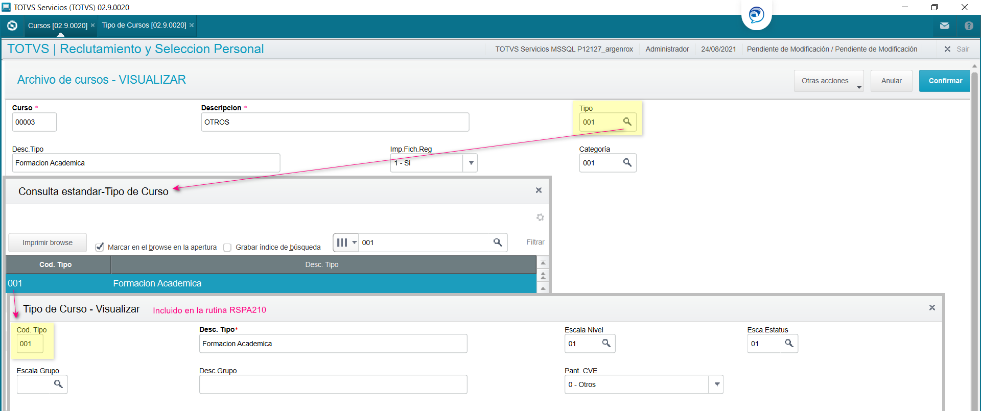Sort by the Cod. Tipo column header

pyautogui.click(x=58, y=264)
